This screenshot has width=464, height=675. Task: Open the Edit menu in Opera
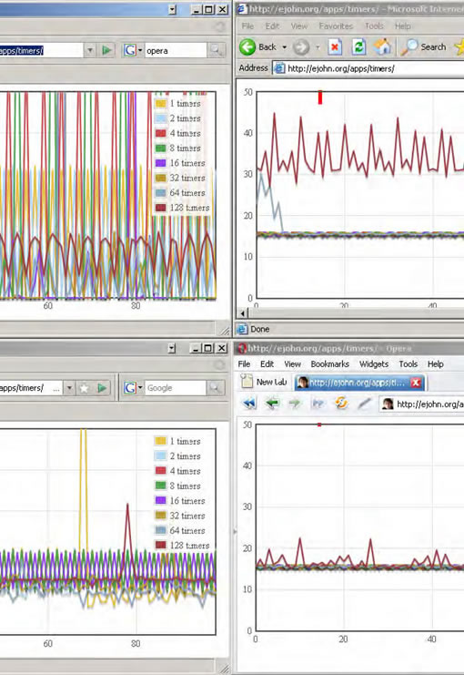267,364
